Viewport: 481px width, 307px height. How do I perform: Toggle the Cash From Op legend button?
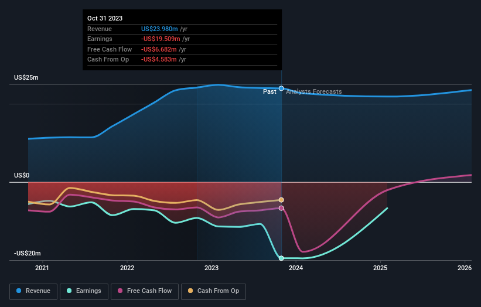pyautogui.click(x=213, y=291)
